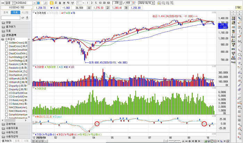Screen dimensions: 243x143
Task: Click the 30 interval button
Action: point(104,3)
